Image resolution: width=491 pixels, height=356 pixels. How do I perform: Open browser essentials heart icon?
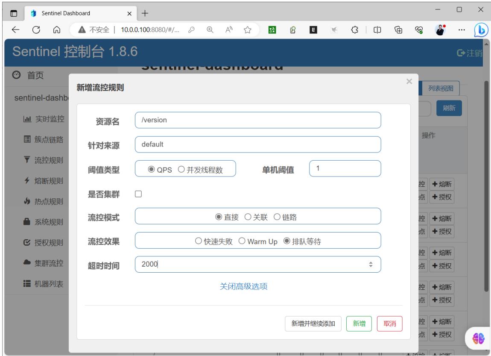[419, 30]
